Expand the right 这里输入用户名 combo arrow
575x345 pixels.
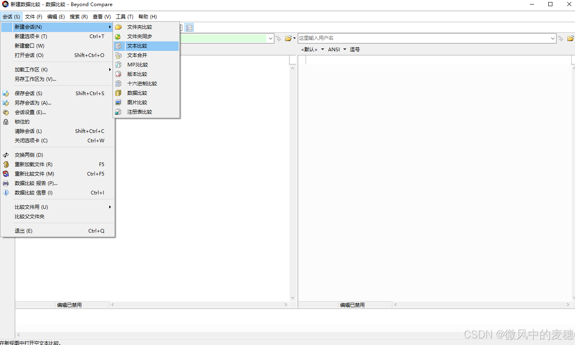(553, 38)
